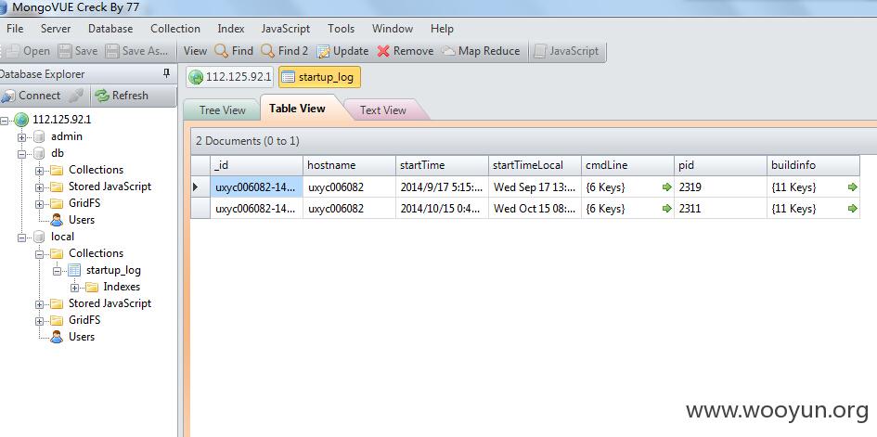Open the Tools menu
This screenshot has height=437, width=877.
[x=341, y=29]
